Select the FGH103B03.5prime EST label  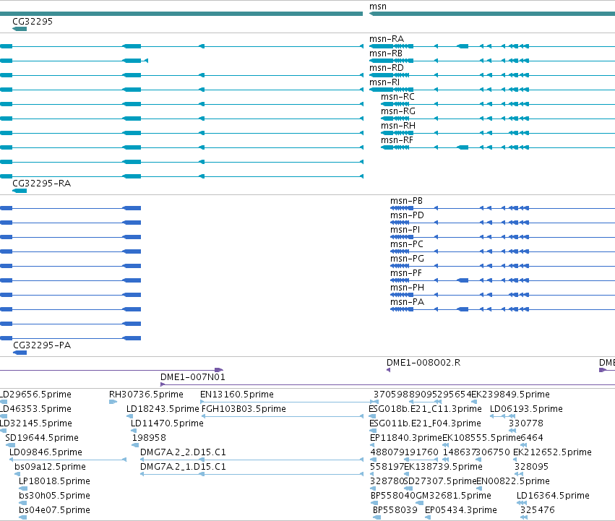pyautogui.click(x=244, y=409)
